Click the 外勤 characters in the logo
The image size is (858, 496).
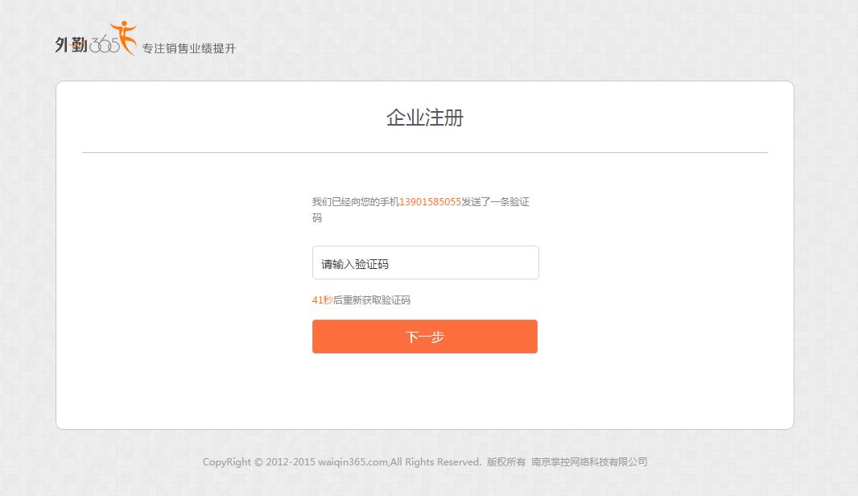pyautogui.click(x=71, y=45)
